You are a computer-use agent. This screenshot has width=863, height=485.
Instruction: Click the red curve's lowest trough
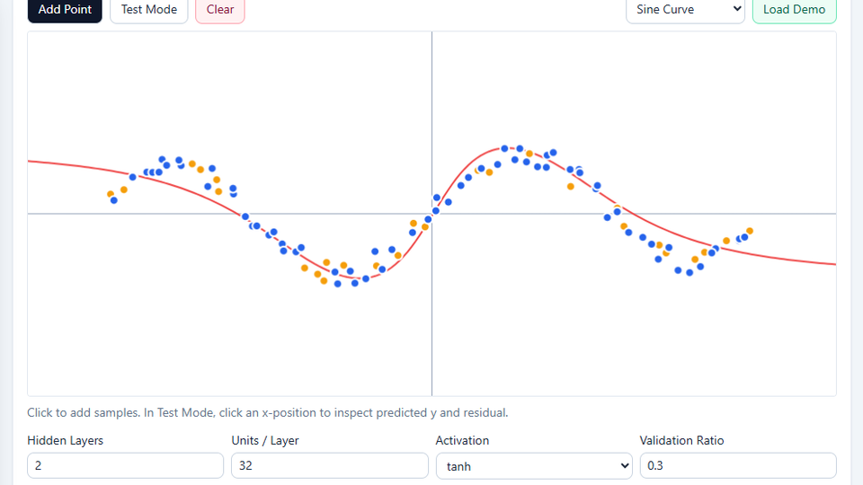coord(362,279)
